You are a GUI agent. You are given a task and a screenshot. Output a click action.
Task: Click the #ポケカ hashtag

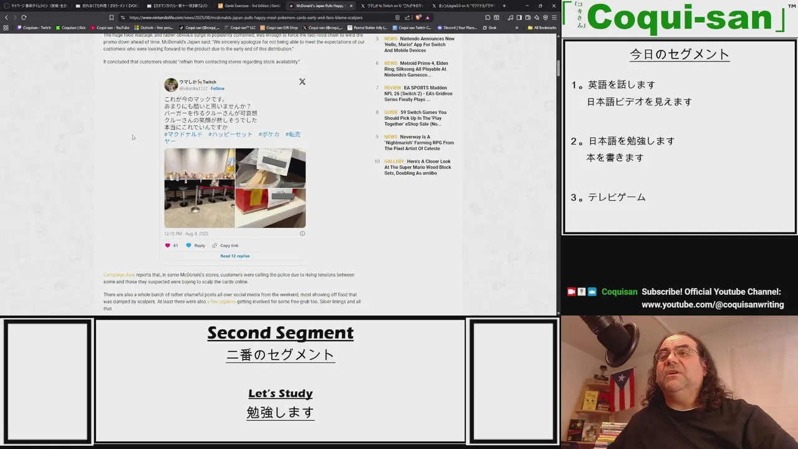[269, 134]
